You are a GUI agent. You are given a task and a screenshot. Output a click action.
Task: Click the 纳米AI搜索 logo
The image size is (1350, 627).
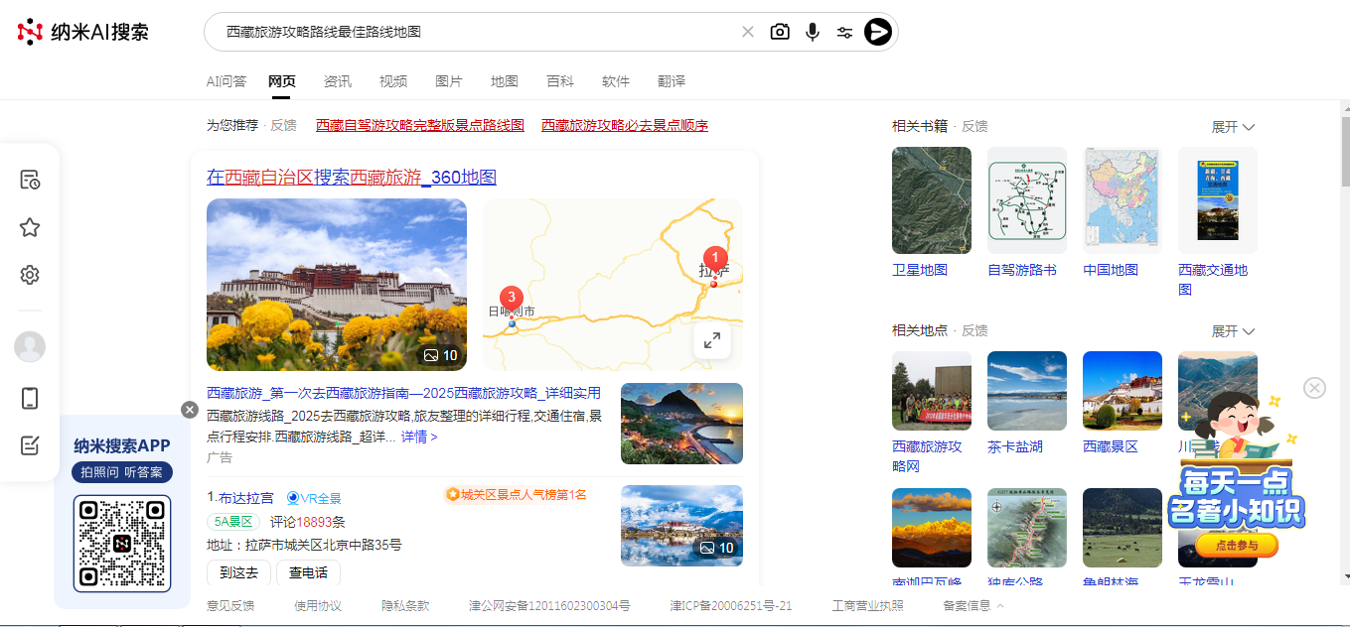click(82, 31)
